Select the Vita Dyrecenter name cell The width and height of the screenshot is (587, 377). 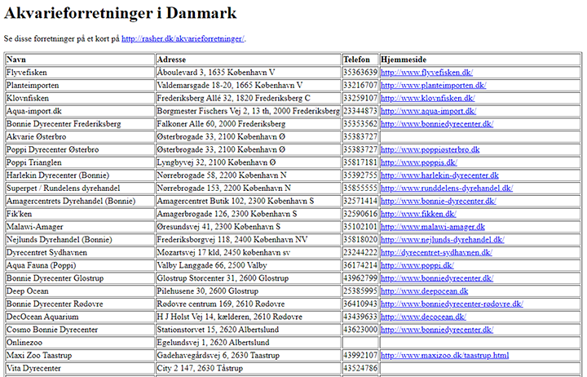click(80, 368)
